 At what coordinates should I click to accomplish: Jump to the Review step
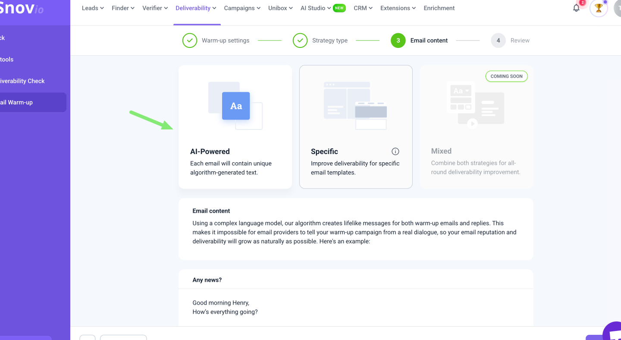coord(520,41)
